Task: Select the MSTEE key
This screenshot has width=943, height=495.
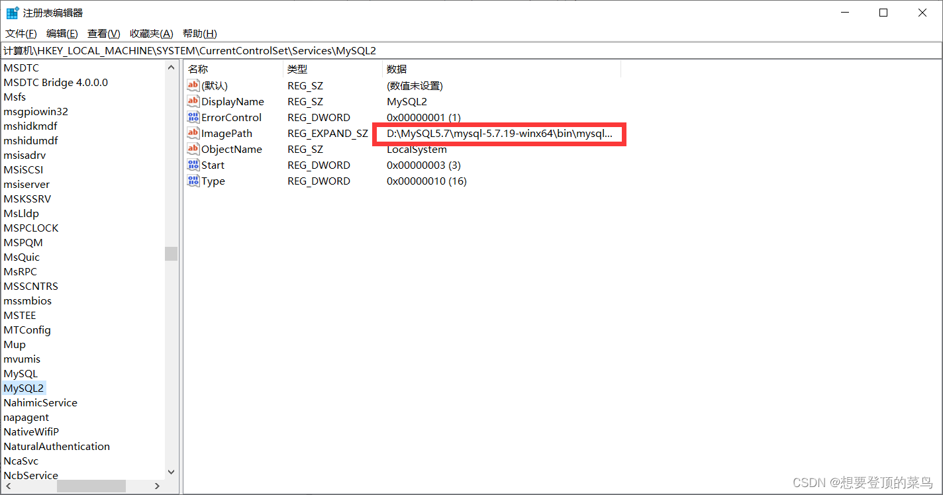Action: 20,315
